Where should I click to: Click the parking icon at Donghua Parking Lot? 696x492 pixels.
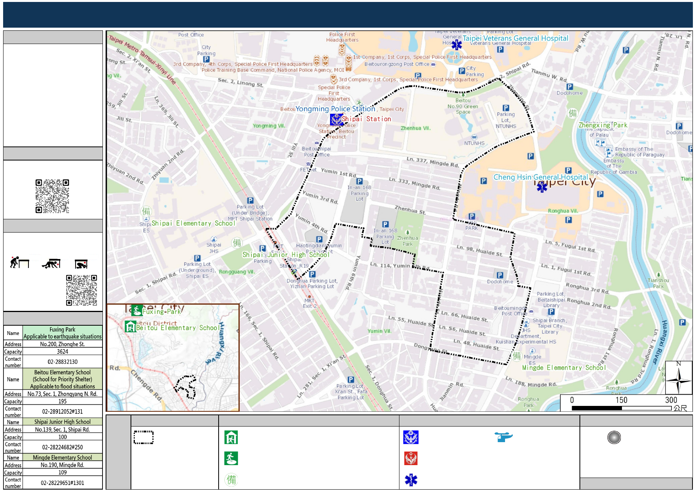point(312,274)
